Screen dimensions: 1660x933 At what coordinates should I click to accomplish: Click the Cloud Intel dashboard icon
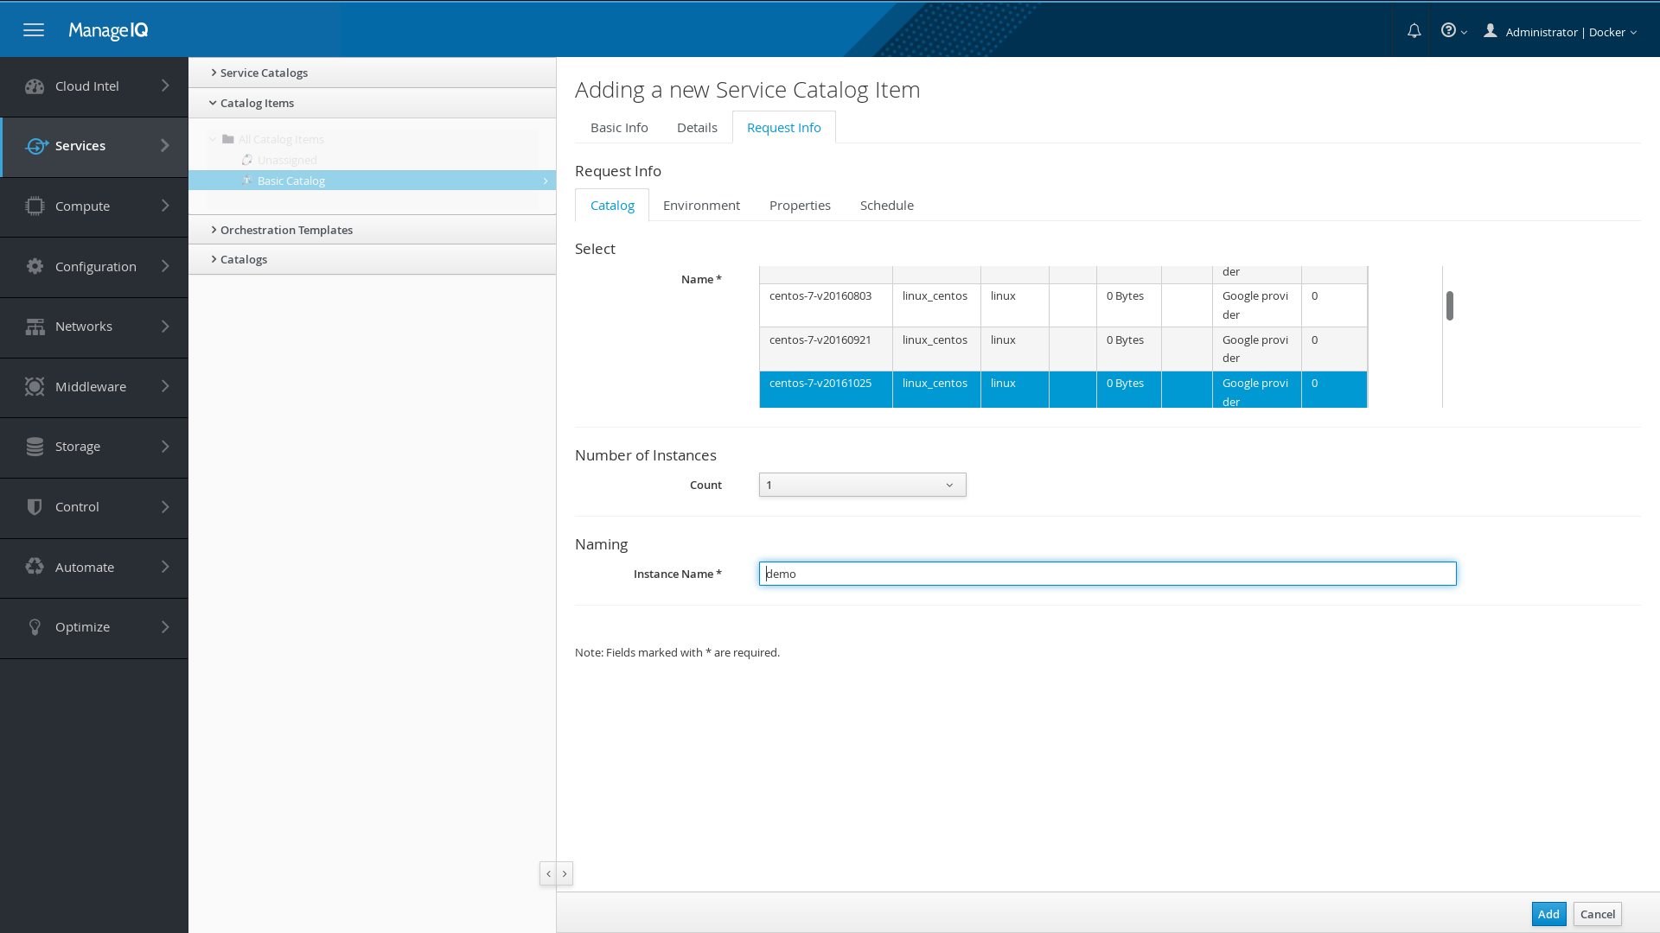tap(35, 86)
